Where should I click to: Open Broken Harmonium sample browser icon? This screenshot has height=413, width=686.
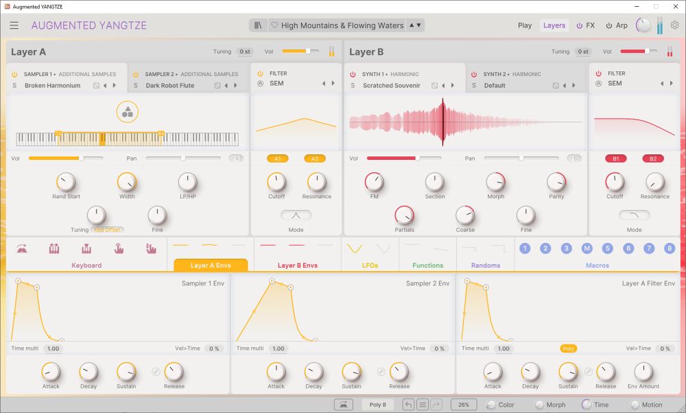96,85
